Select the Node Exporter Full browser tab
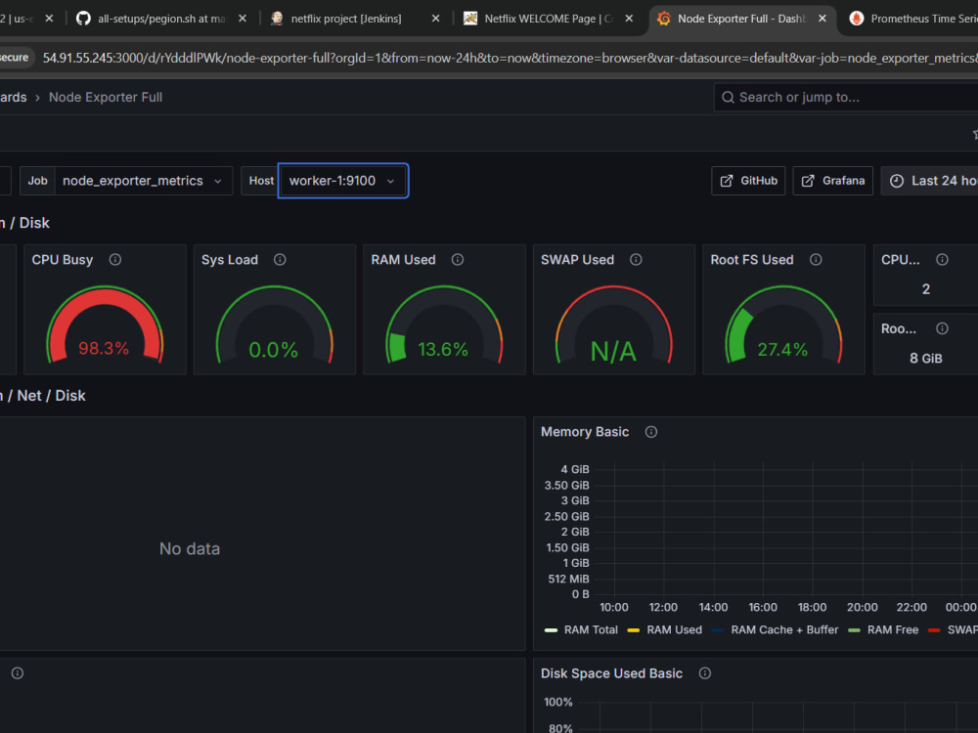 click(741, 18)
